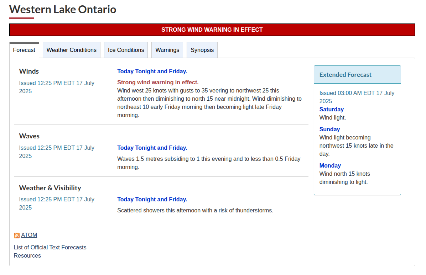
Task: Click 'Today Tonight and Friday.' under Weather & Visibility
Action: pyautogui.click(x=152, y=199)
